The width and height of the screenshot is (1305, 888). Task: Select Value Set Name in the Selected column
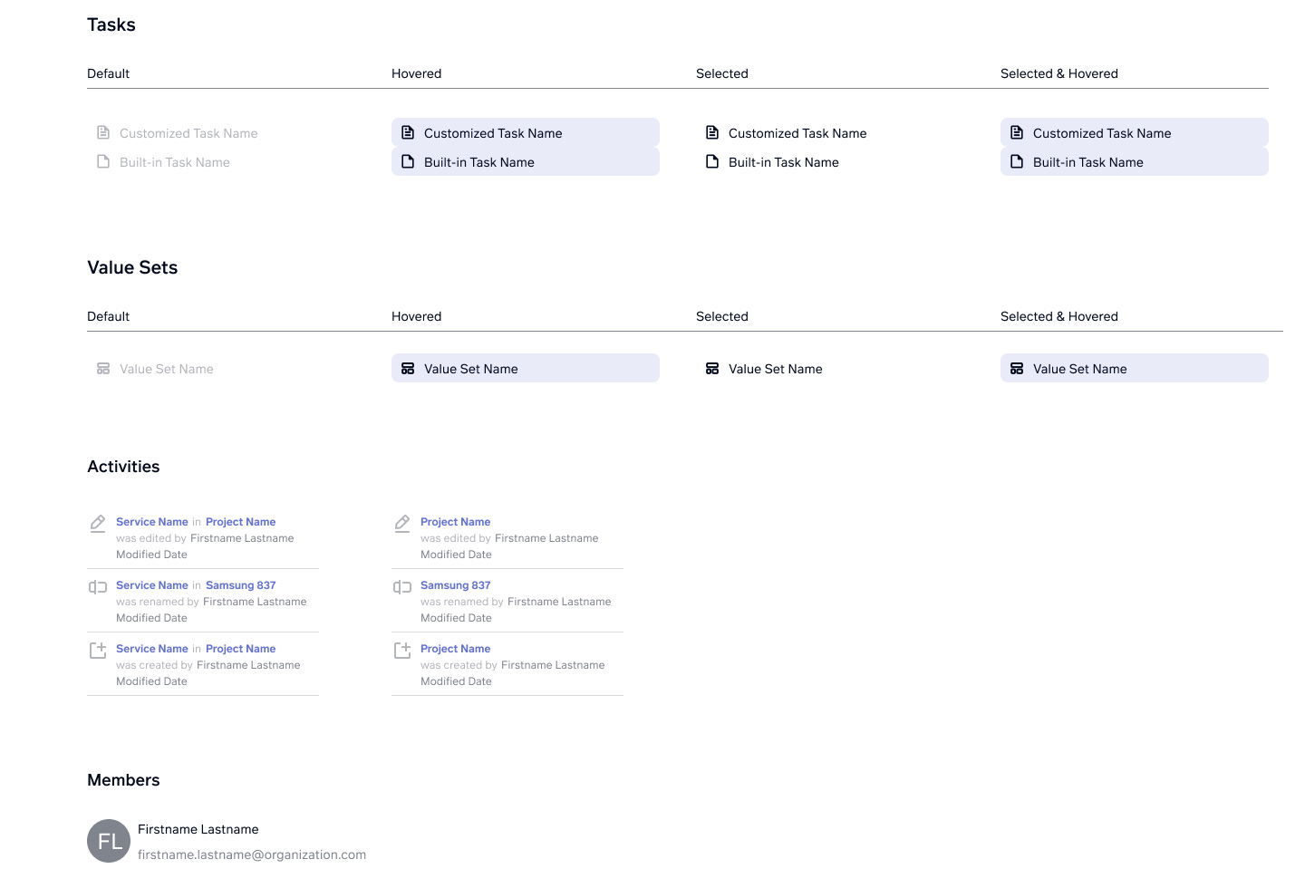coord(776,369)
